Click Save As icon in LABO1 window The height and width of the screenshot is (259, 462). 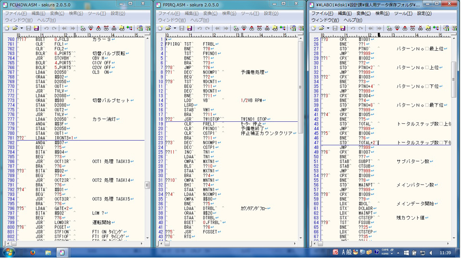[x=343, y=28]
